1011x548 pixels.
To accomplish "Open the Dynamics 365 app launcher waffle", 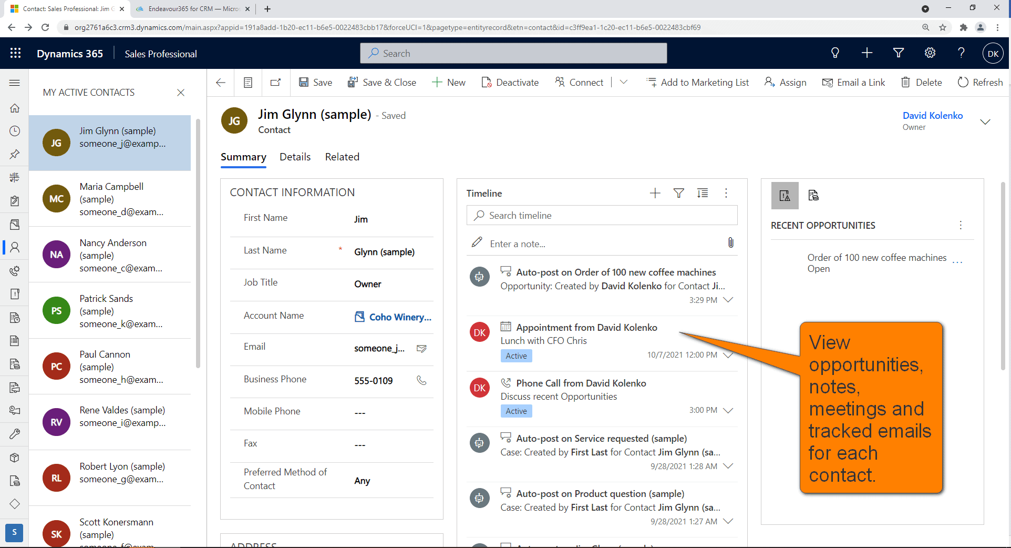I will [x=15, y=53].
